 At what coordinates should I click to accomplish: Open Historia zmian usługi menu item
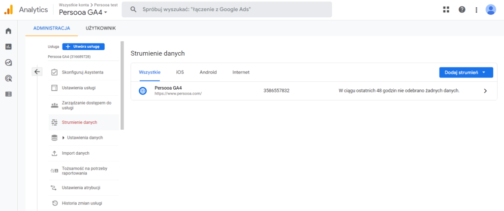point(84,203)
